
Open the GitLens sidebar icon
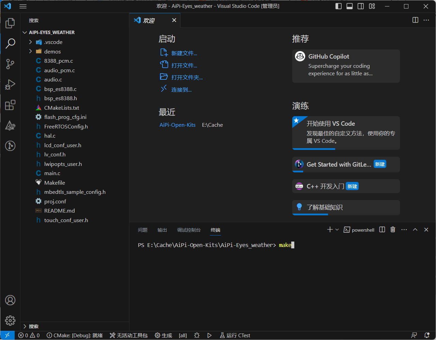click(10, 146)
